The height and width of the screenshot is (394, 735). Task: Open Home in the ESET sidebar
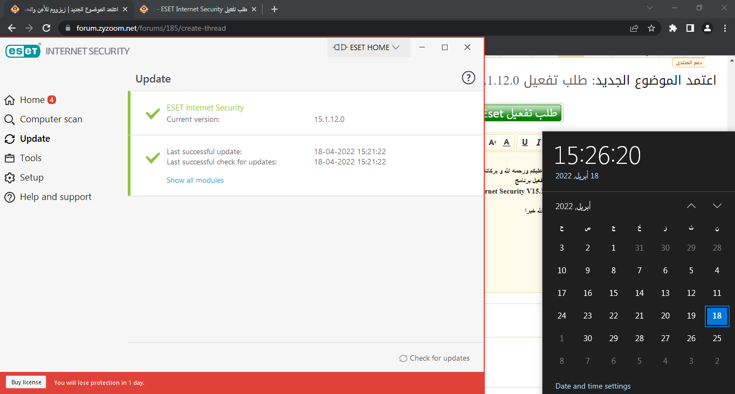click(x=31, y=100)
